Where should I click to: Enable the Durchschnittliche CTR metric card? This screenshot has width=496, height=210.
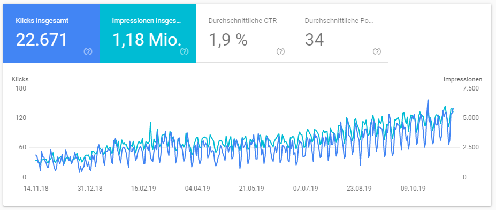(x=244, y=33)
